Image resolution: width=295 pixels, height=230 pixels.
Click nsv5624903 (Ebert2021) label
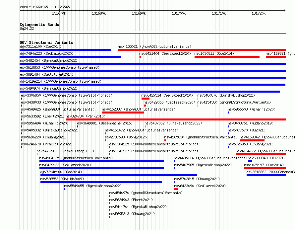tap(131, 200)
